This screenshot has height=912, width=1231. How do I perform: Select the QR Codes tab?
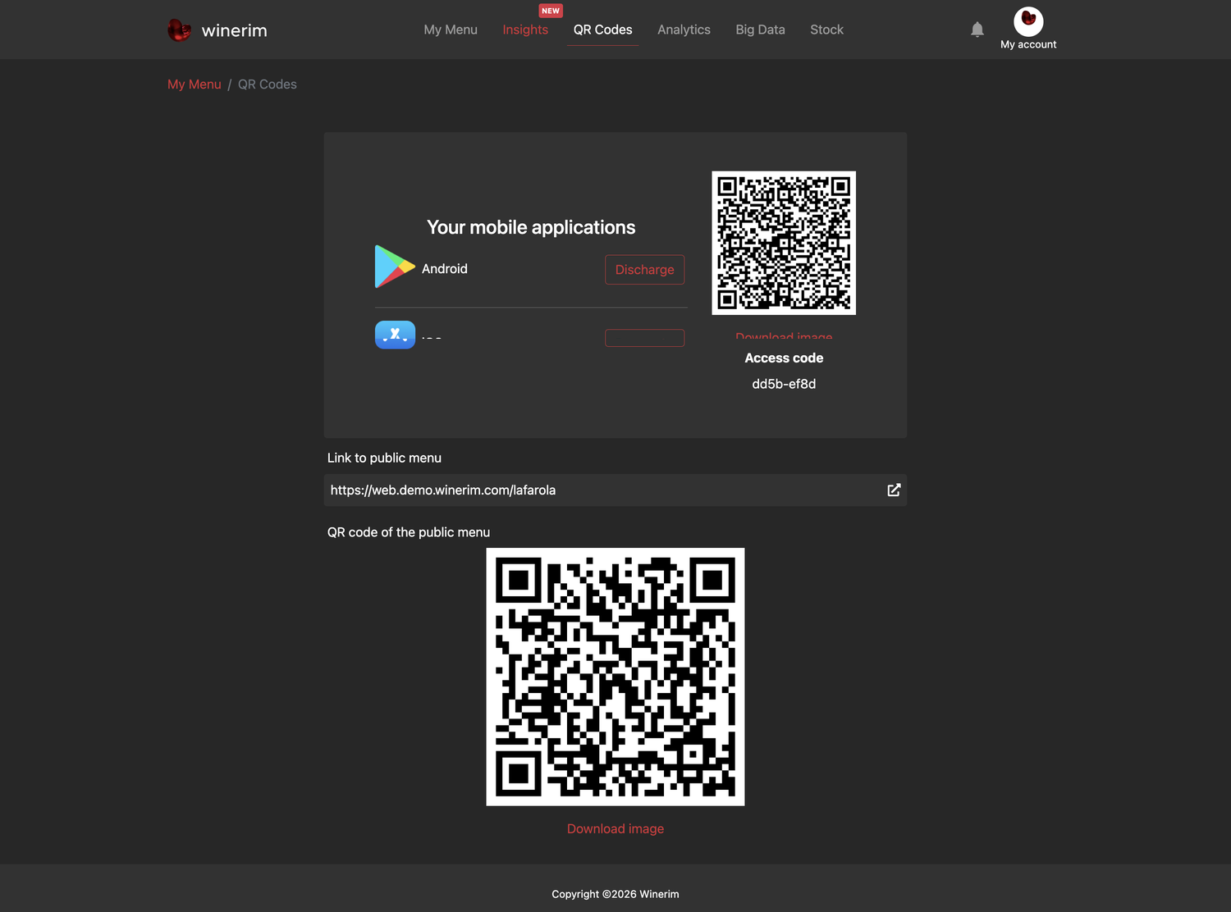click(602, 30)
